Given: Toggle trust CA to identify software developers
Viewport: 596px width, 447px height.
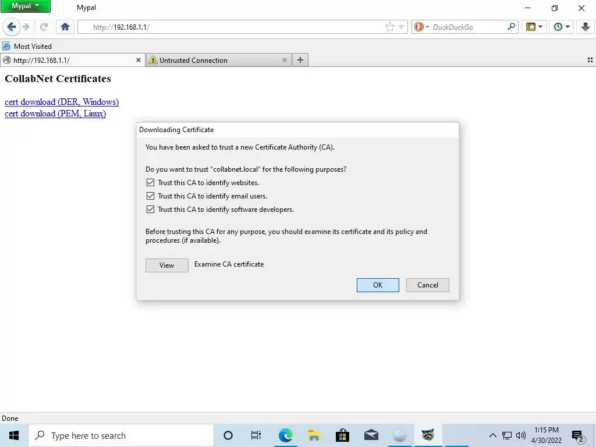Looking at the screenshot, I should point(151,209).
